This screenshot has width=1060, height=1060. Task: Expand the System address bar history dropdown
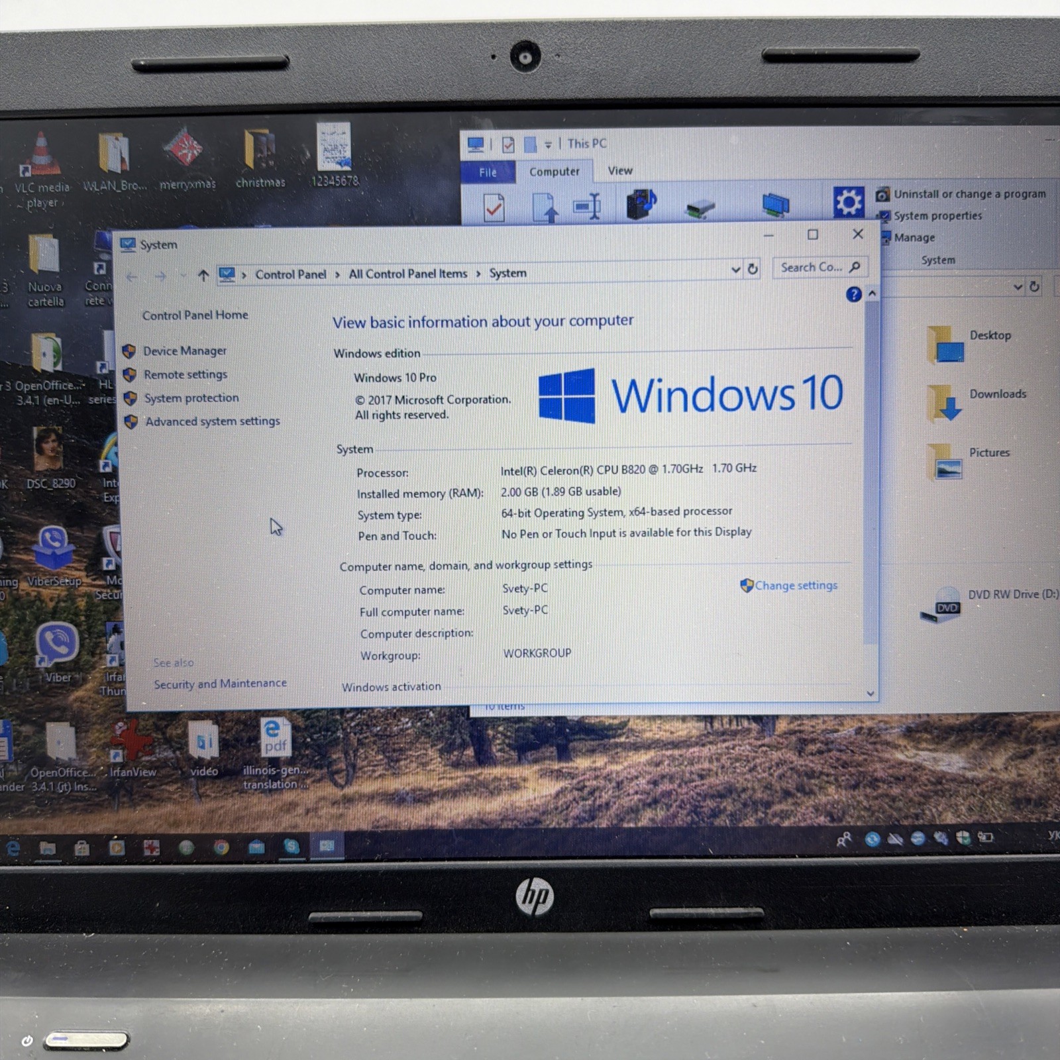[735, 270]
